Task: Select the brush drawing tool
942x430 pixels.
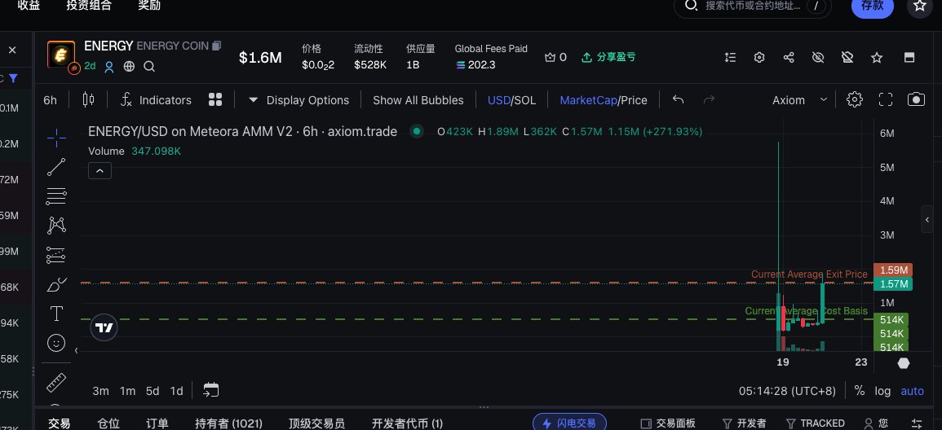Action: [x=56, y=284]
